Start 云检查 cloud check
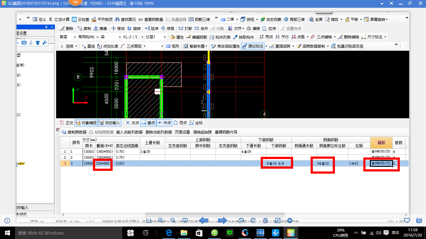The width and height of the screenshot is (426, 239). click(80, 19)
